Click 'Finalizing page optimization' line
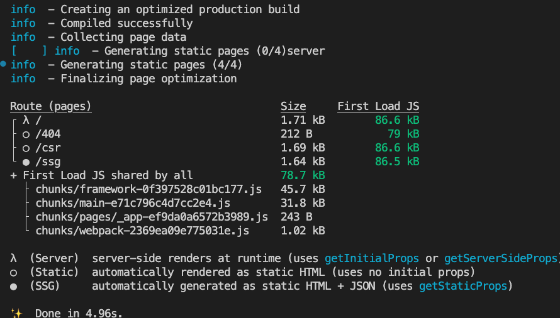Screen dimensions: 560x318 [x=148, y=79]
